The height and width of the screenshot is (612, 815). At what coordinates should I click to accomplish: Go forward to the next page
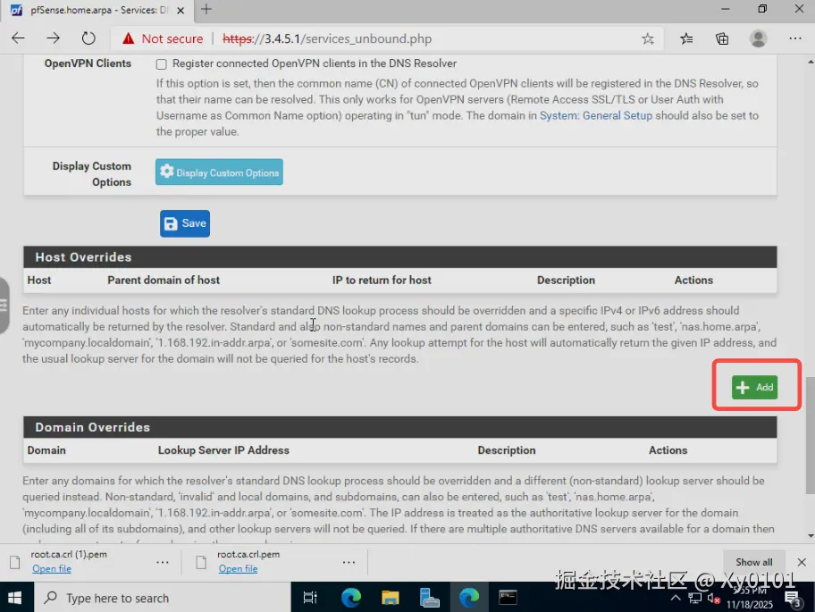click(x=53, y=38)
